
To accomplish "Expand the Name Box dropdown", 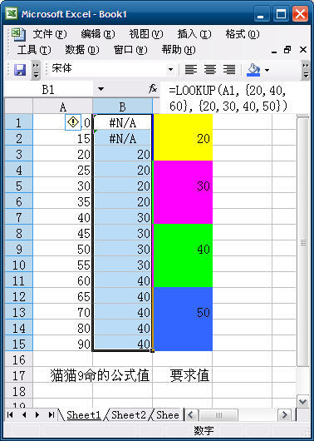I will point(101,89).
